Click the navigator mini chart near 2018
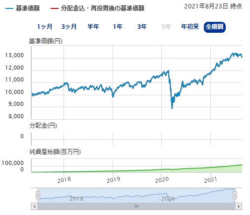Screen dimensions: 250x215 click(76, 198)
